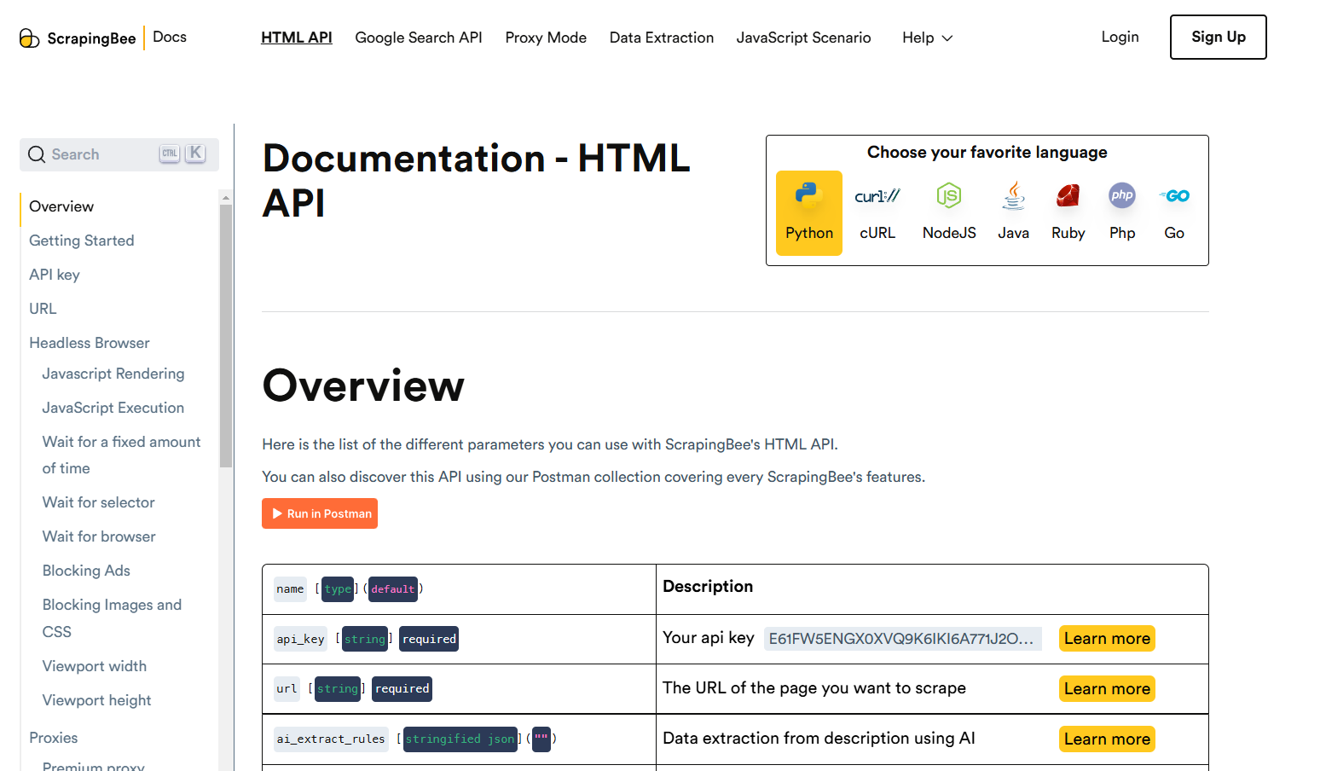Click the type tag in header row
The image size is (1326, 771).
pos(338,589)
